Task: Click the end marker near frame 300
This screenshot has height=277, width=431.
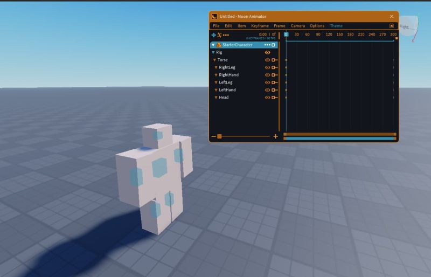Action: (397, 38)
